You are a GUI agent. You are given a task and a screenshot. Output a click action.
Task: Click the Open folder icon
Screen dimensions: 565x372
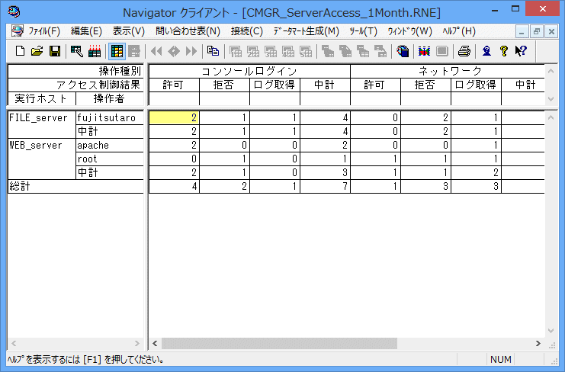(37, 51)
